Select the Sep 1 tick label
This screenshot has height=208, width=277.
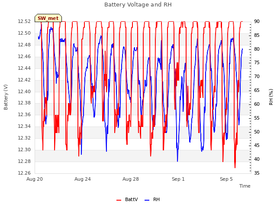(x=178, y=179)
